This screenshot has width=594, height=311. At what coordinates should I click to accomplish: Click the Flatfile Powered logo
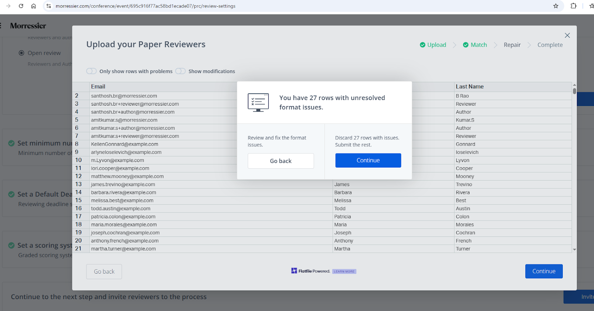click(x=310, y=271)
